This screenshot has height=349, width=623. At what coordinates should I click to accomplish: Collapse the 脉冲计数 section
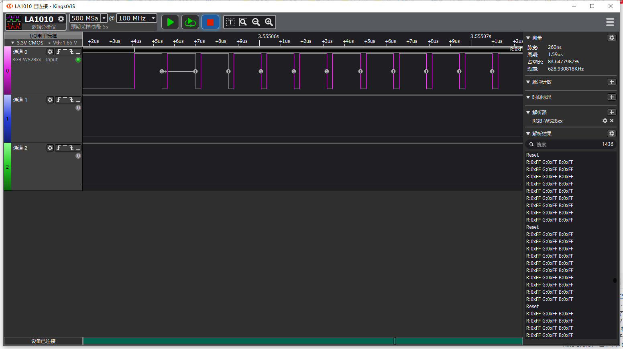(528, 82)
